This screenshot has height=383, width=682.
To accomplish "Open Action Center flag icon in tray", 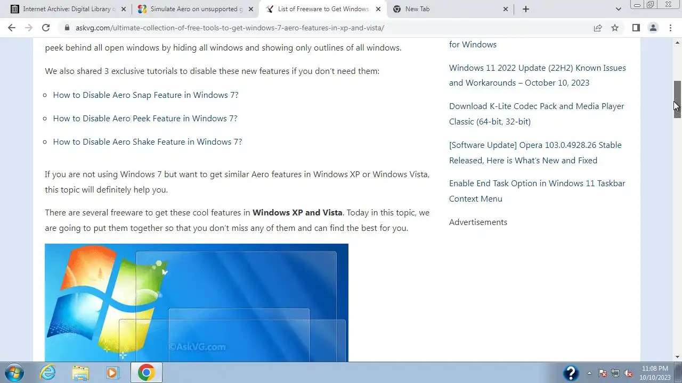I will (603, 373).
